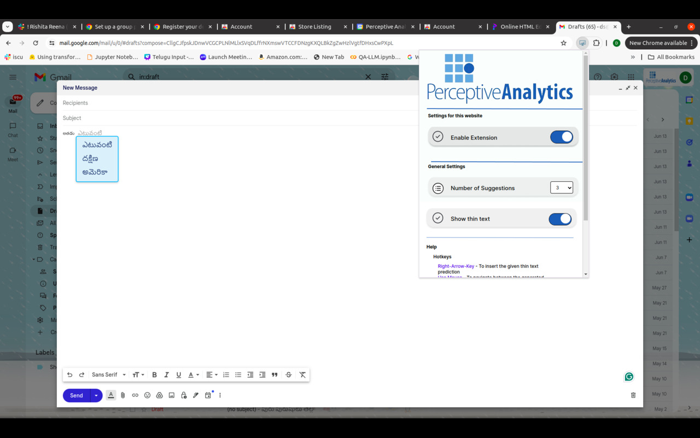
Task: Open the Sans Serif font dropdown
Action: (x=109, y=374)
